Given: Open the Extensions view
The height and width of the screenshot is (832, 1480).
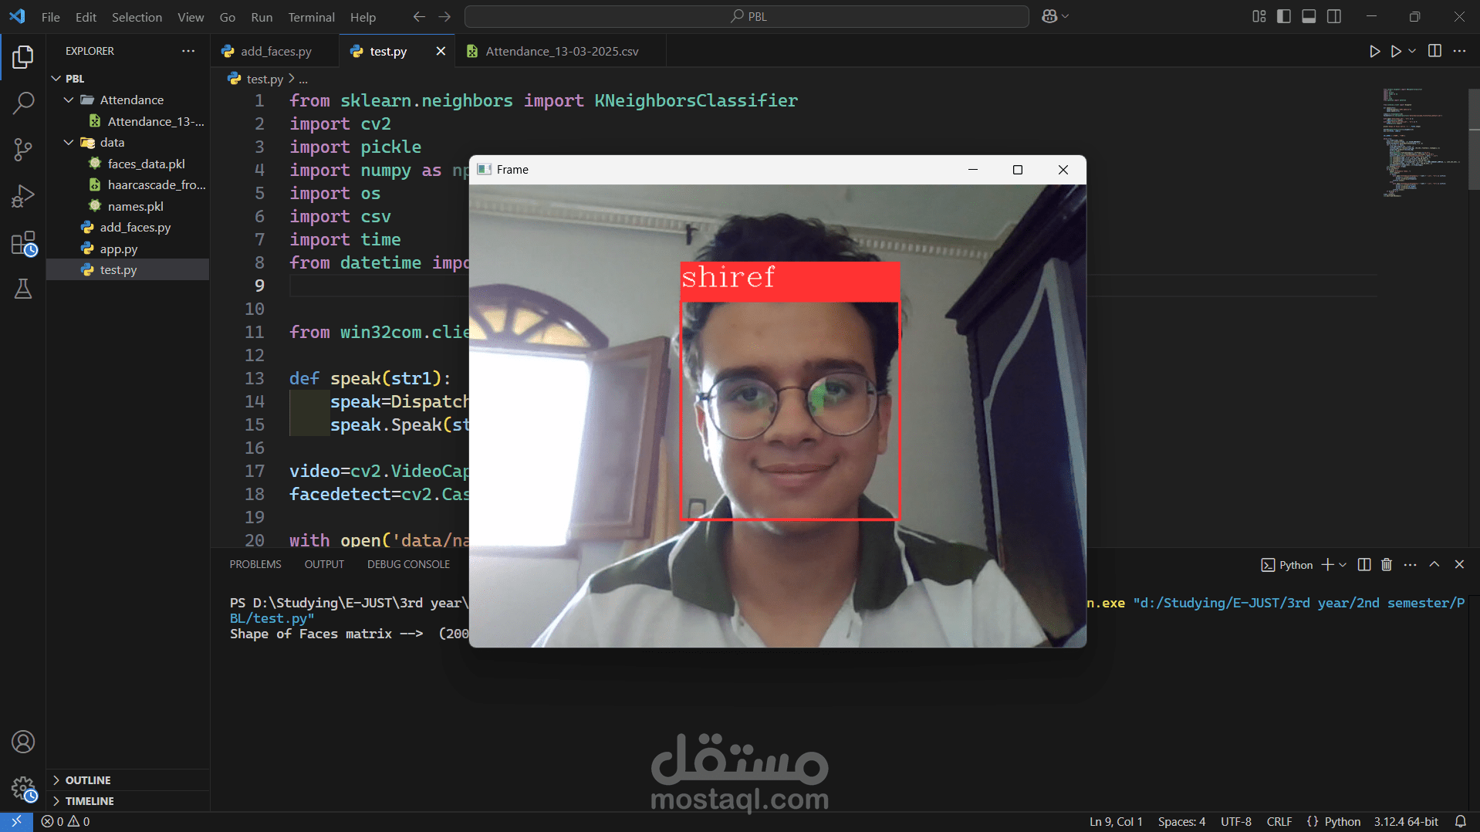Looking at the screenshot, I should (x=23, y=243).
